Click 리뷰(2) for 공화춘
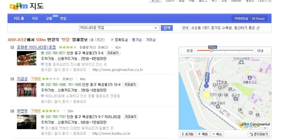This screenshot has width=284, height=140. (103, 47)
